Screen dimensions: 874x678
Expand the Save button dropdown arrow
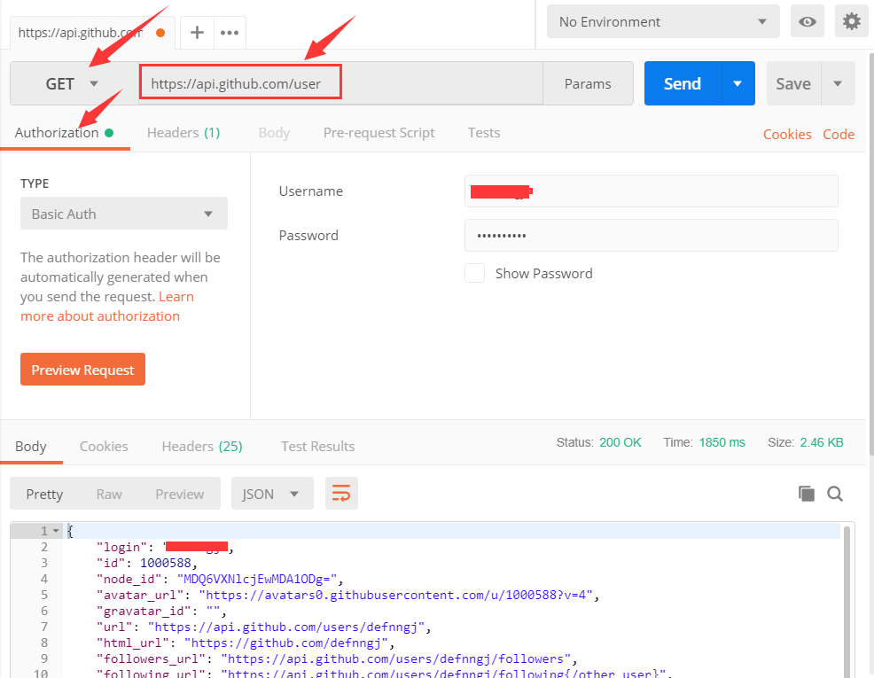tap(837, 83)
